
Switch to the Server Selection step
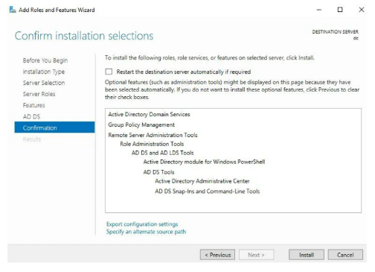click(44, 83)
